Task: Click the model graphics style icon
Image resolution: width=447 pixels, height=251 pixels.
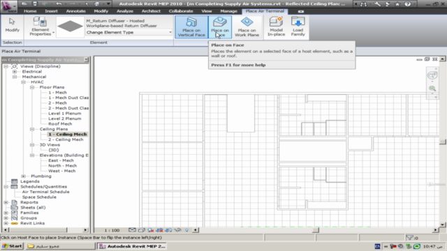Action: pos(141,230)
